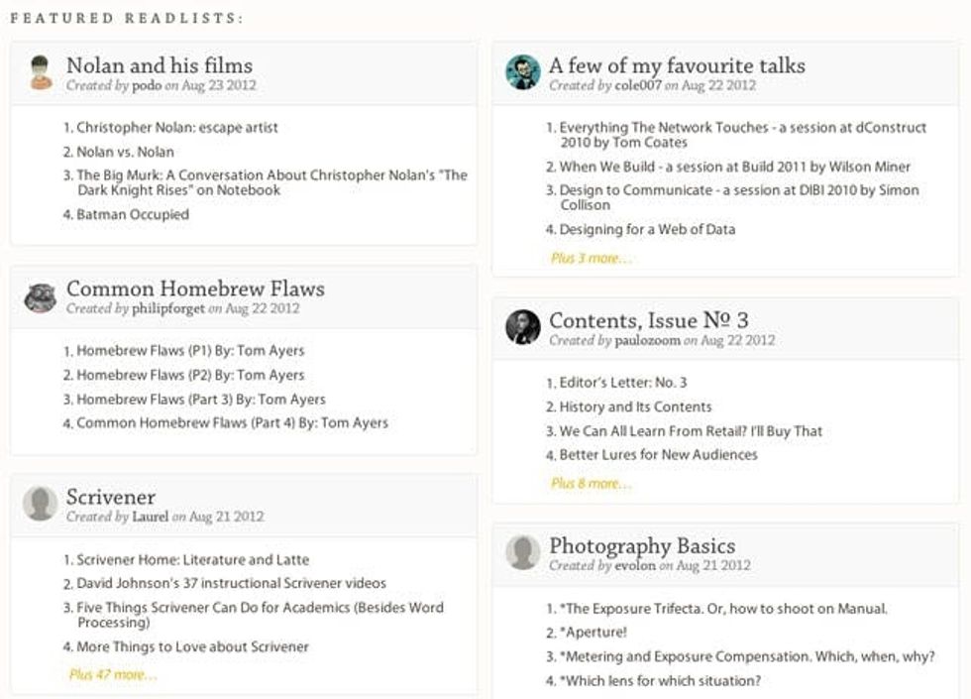Open 'Scrivener Home: Literature and Latte' link
The image size is (971, 699).
pyautogui.click(x=192, y=560)
